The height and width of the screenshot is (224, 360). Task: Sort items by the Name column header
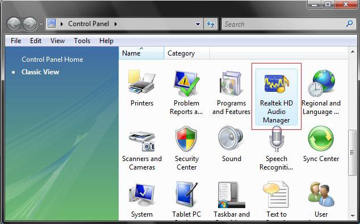(x=141, y=53)
